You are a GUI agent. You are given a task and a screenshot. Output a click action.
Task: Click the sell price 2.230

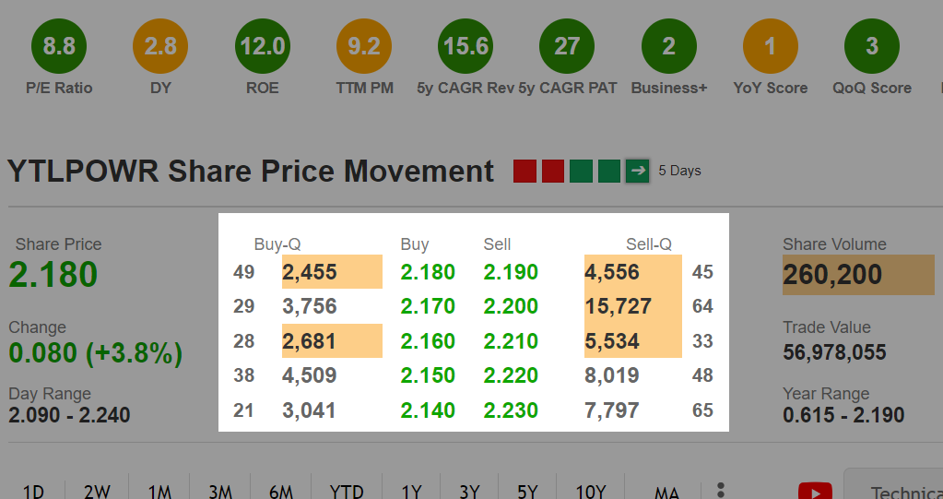511,410
